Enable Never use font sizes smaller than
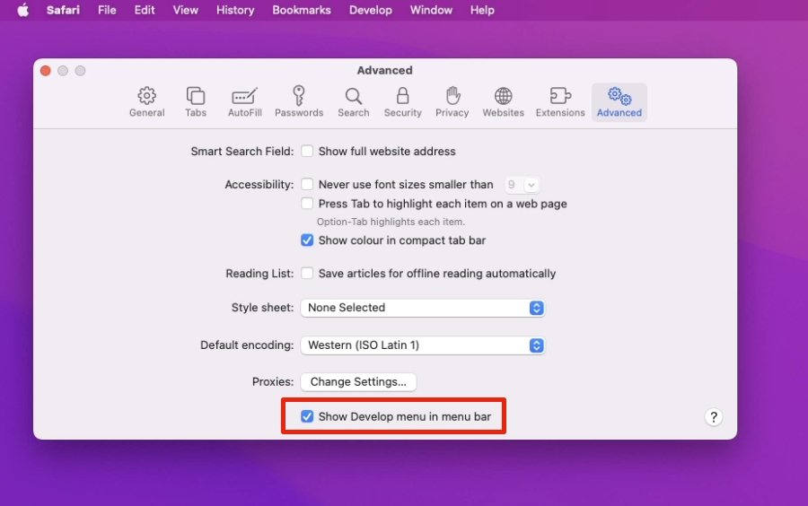This screenshot has width=808, height=506. [x=307, y=184]
